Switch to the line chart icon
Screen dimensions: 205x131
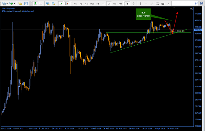click(x=41, y=4)
